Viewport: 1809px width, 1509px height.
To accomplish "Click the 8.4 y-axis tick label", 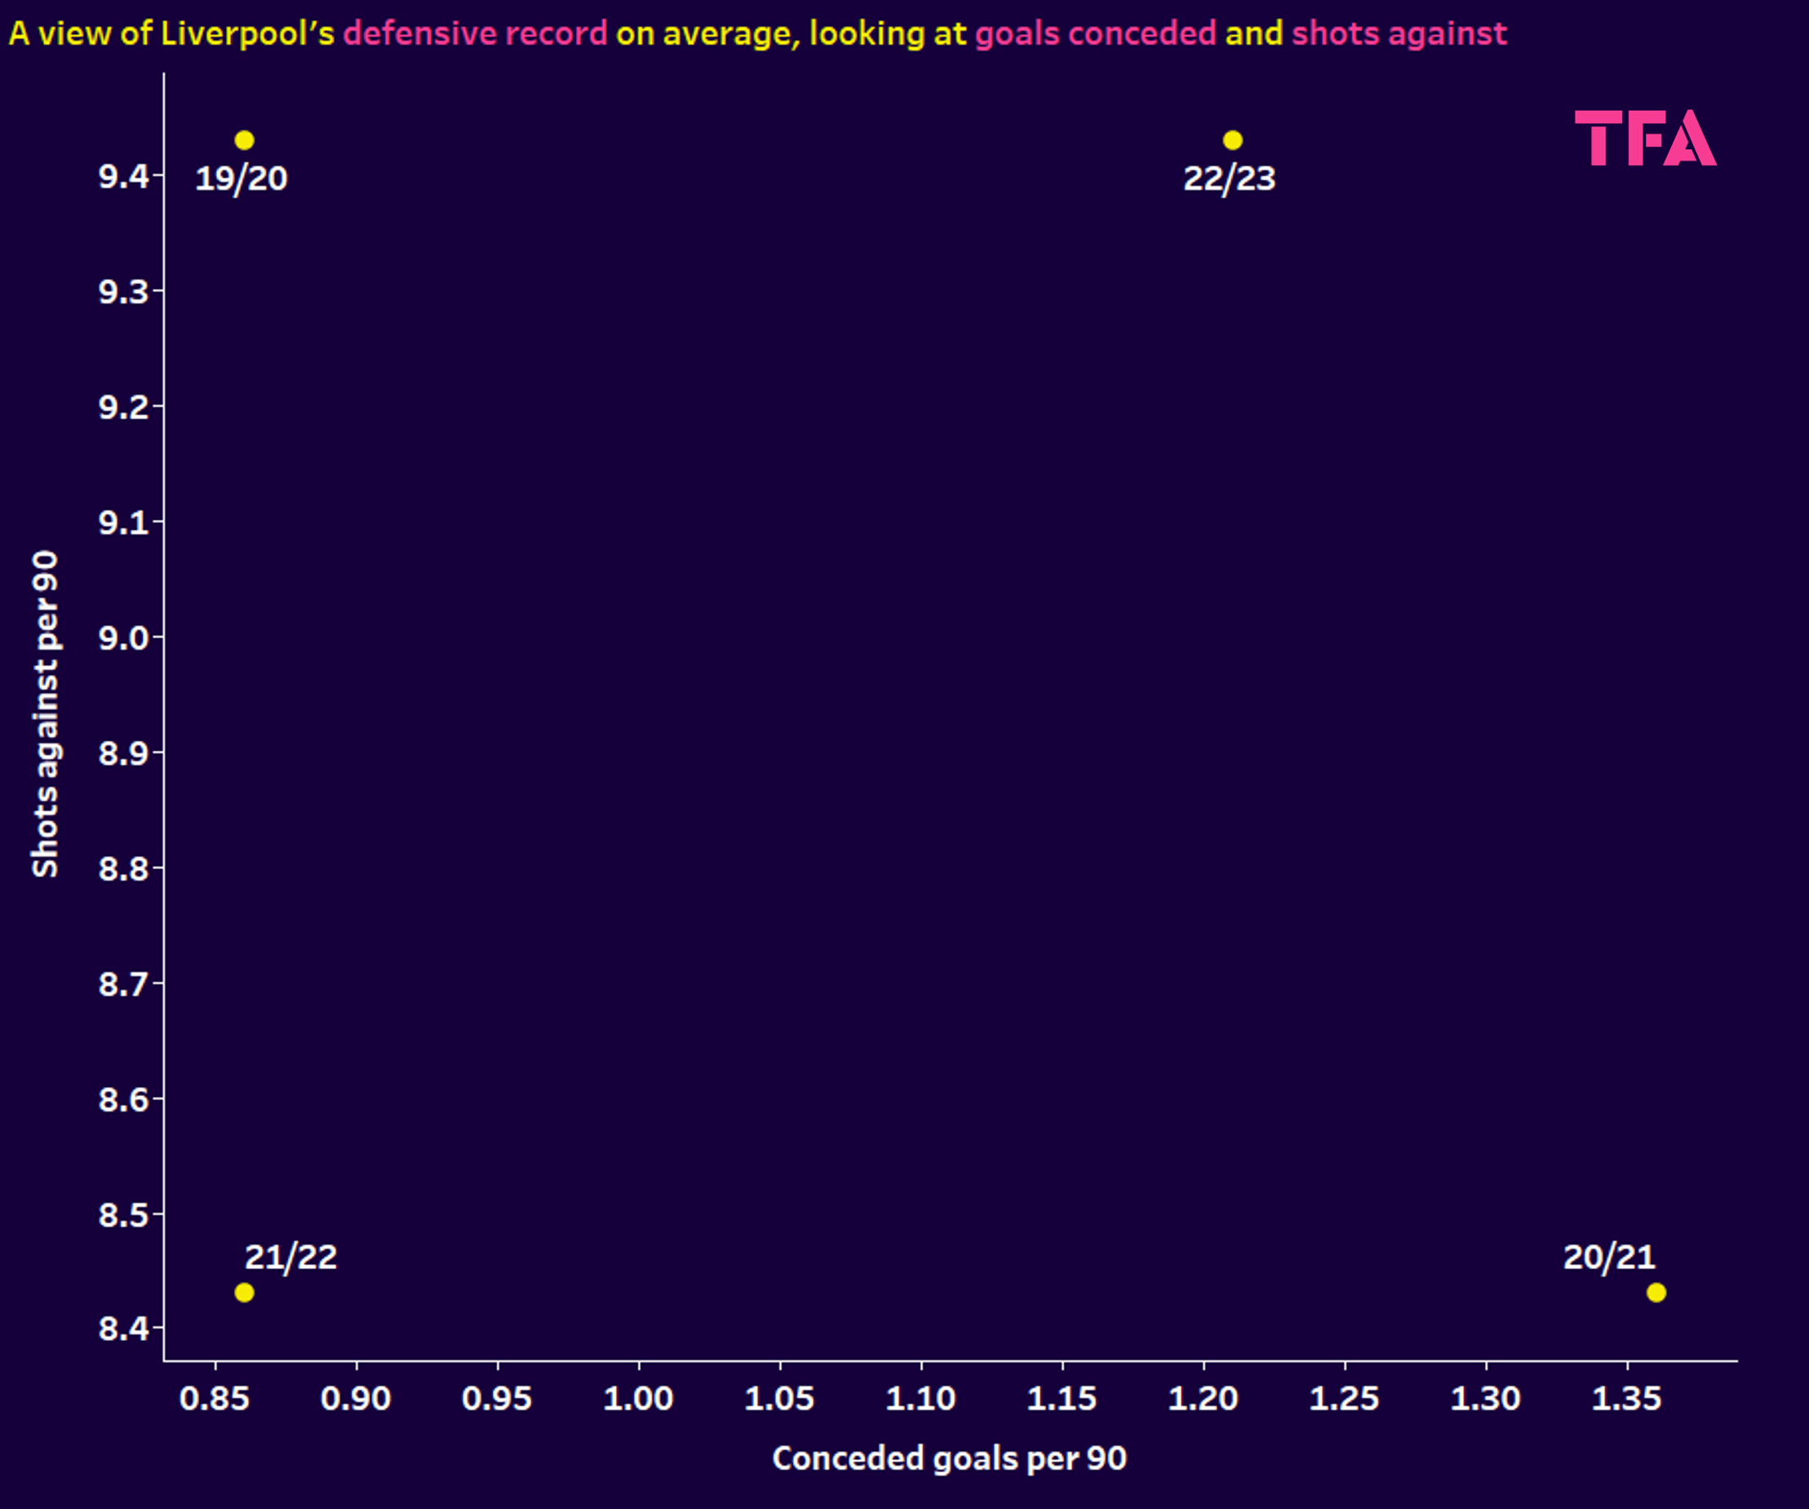I will point(124,1329).
